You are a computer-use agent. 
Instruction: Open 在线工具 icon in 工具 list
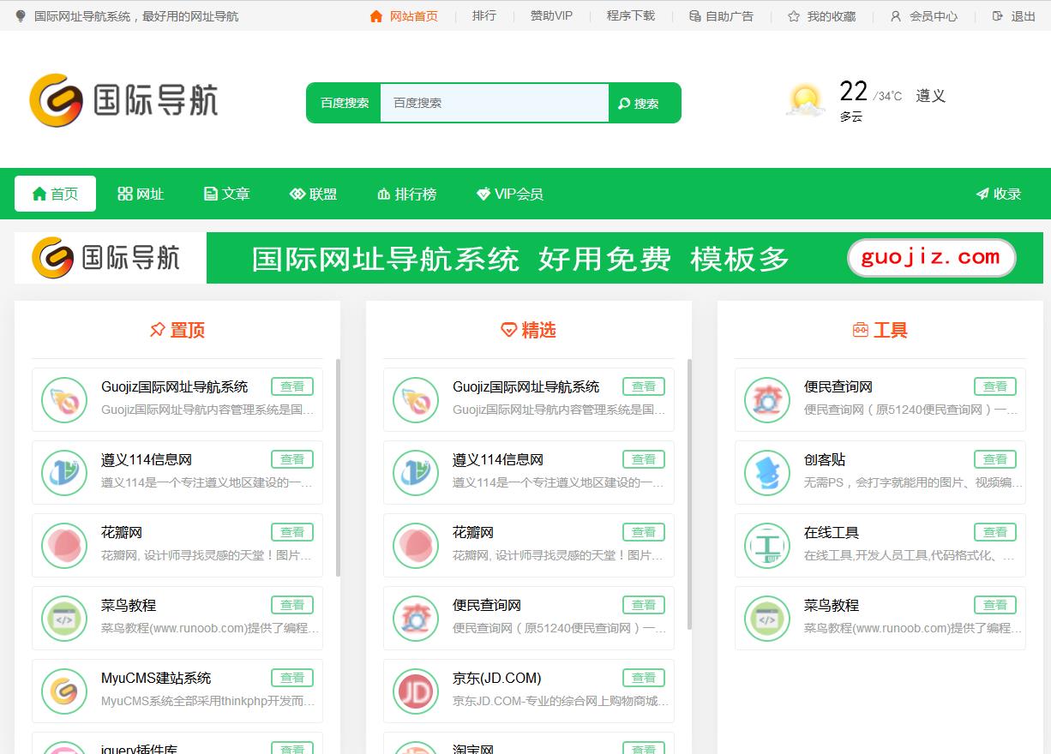point(767,546)
